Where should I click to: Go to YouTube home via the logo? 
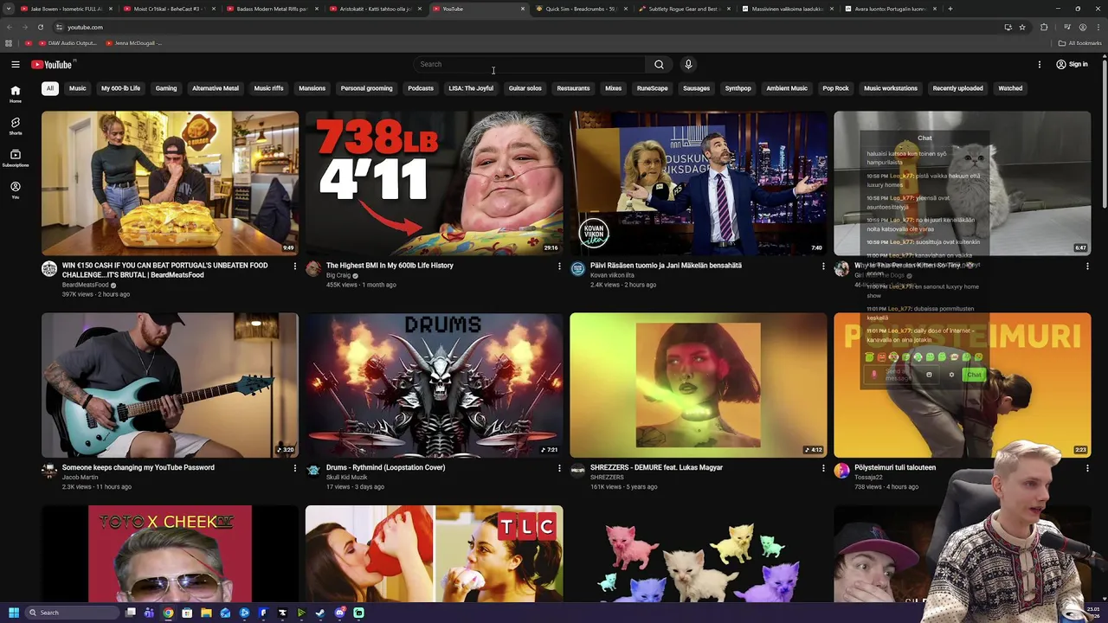[52, 64]
